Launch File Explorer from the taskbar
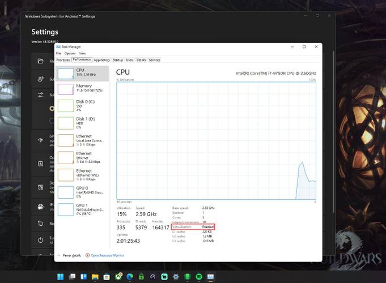The height and width of the screenshot is (283, 386). coord(95,277)
